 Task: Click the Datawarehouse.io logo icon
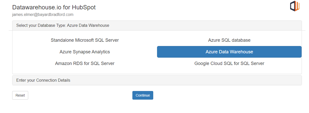[x=295, y=6]
